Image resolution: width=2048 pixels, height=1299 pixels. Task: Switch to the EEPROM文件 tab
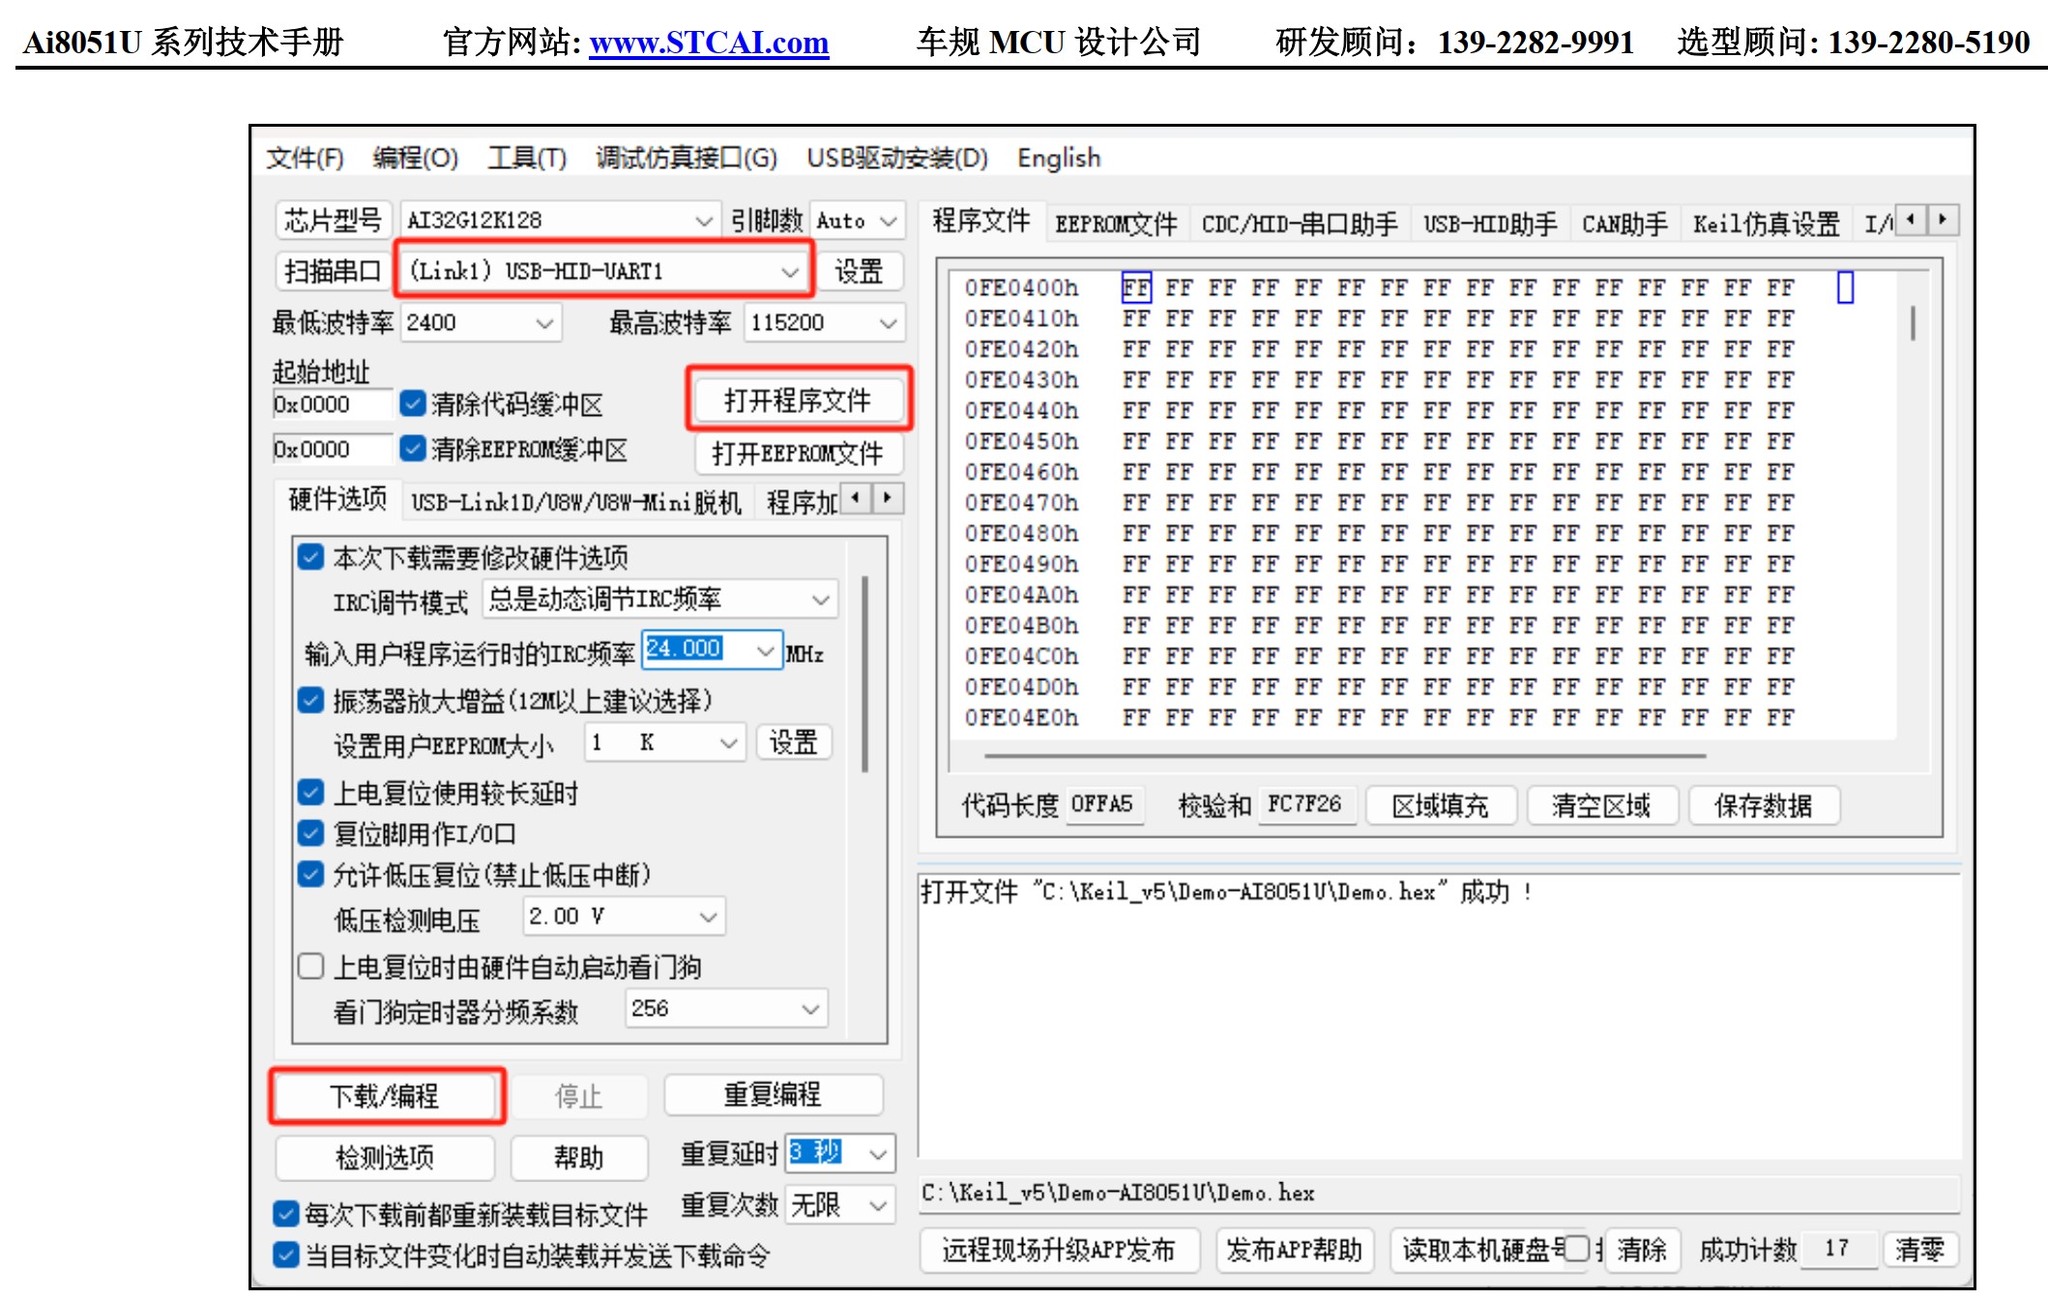coord(1116,224)
